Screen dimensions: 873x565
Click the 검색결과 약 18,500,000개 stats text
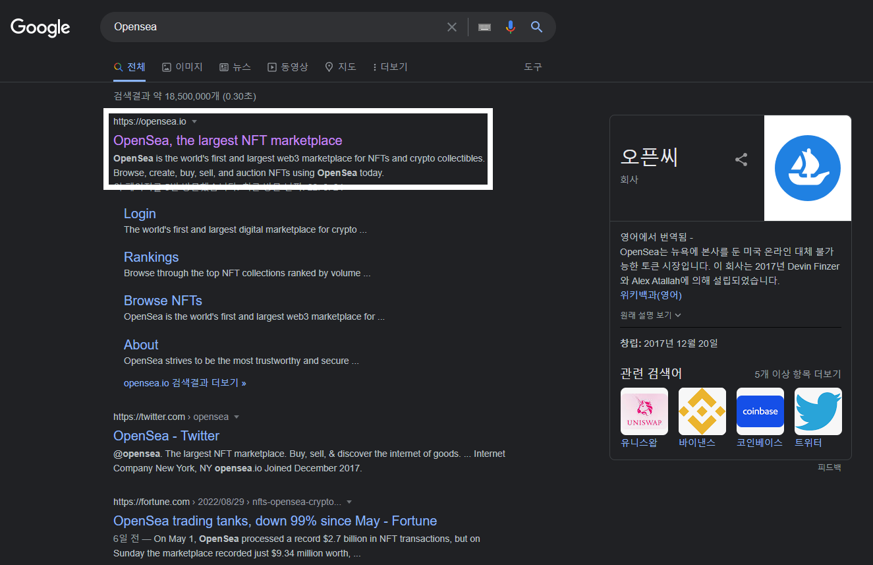[x=184, y=96]
